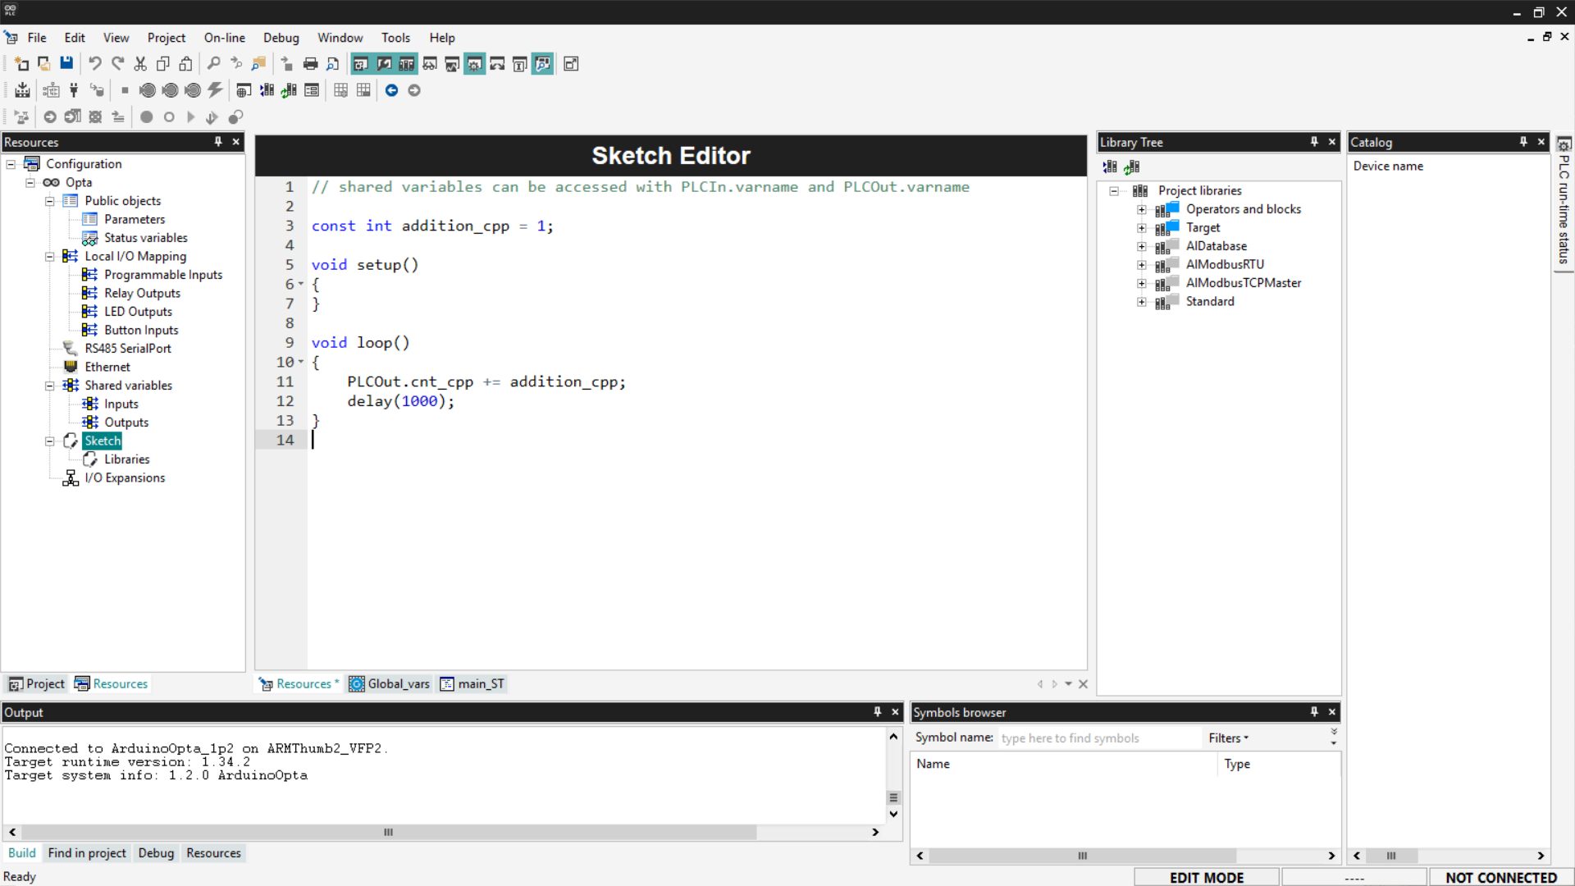The height and width of the screenshot is (886, 1575).
Task: Switch to the main_ST editor tab
Action: coord(472,684)
